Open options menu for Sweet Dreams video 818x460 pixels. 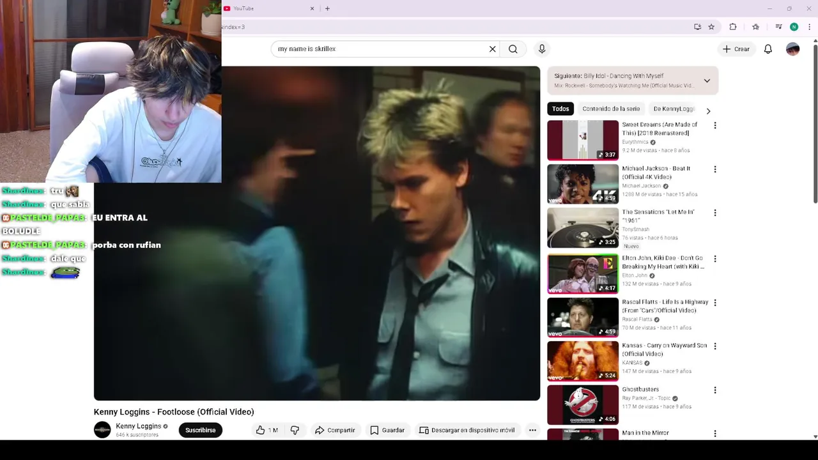pos(715,126)
